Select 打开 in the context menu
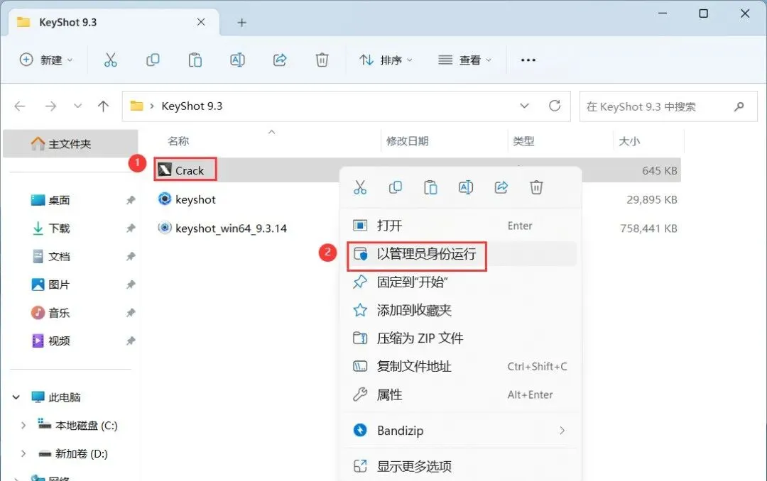Screen dimensions: 767x481 [461, 226]
